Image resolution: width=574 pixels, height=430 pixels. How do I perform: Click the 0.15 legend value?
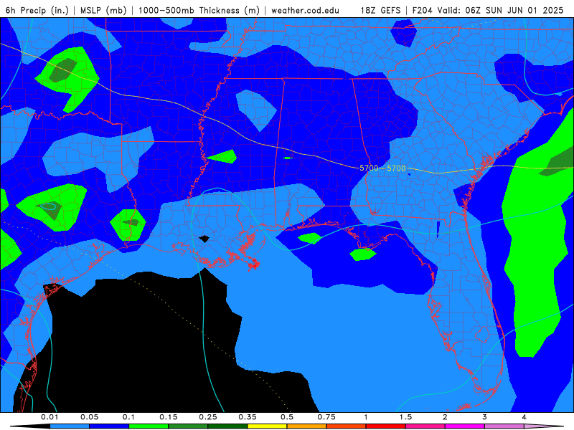[x=169, y=417]
